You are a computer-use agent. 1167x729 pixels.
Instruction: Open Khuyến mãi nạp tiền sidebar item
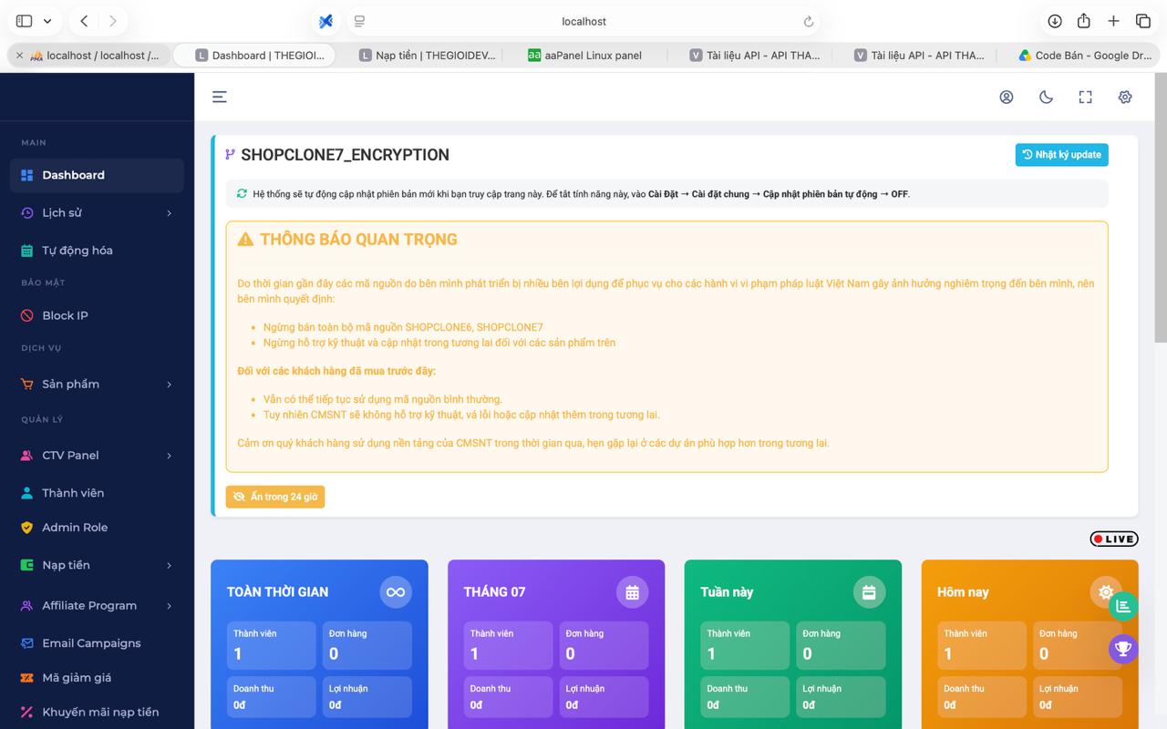[97, 712]
